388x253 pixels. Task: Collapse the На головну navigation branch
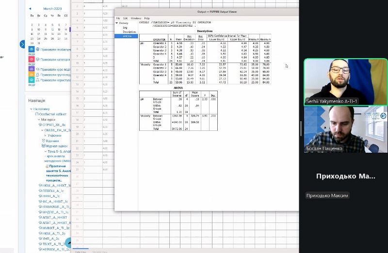[x=31, y=109]
